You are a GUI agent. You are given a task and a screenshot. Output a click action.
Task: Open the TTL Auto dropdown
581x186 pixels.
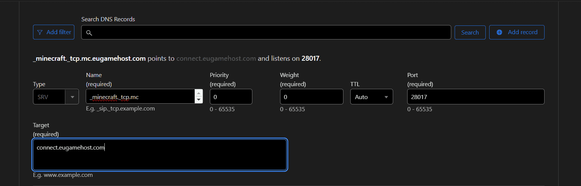pyautogui.click(x=372, y=97)
